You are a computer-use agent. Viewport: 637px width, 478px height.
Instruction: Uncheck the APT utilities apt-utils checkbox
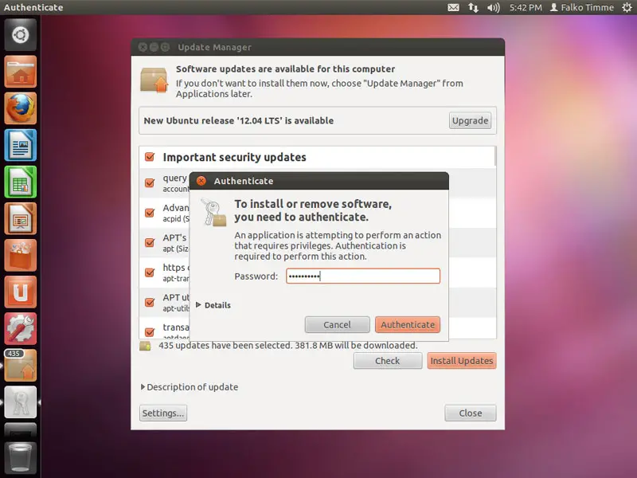[150, 303]
